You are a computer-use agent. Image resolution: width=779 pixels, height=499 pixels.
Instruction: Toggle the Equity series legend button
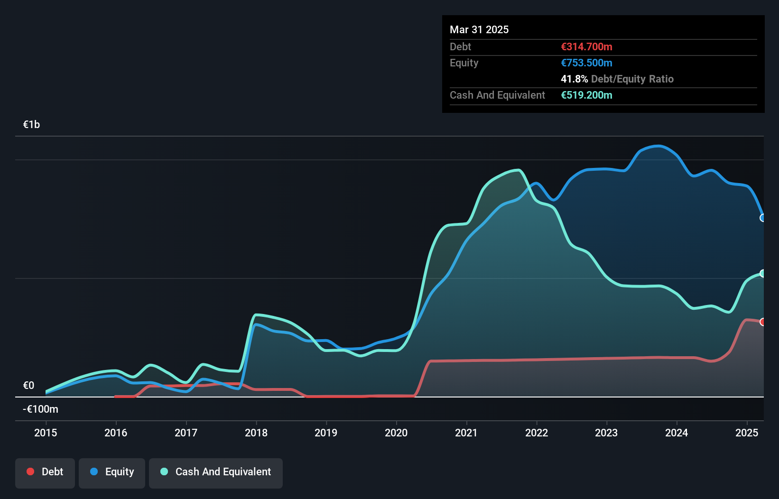112,473
